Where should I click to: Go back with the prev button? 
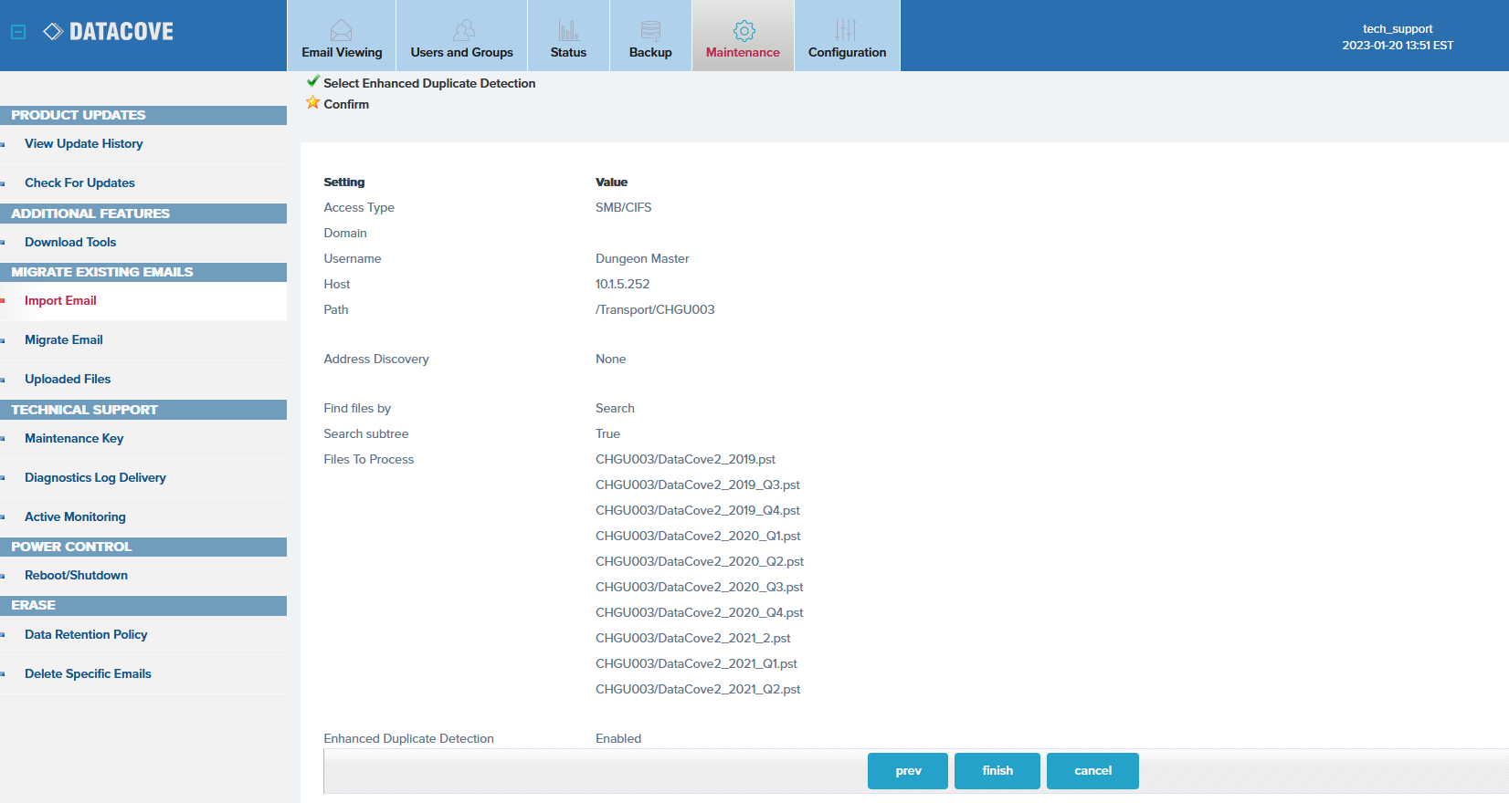(908, 771)
